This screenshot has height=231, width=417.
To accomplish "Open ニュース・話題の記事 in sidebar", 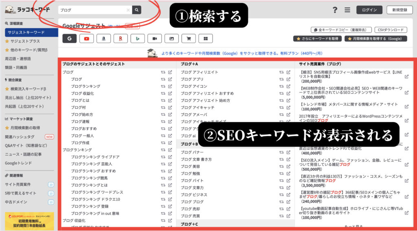I will [x=23, y=154].
